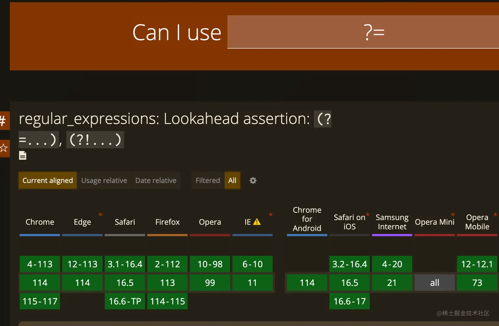The image size is (499, 326).
Task: Open the settings gear next to All
Action: (253, 180)
